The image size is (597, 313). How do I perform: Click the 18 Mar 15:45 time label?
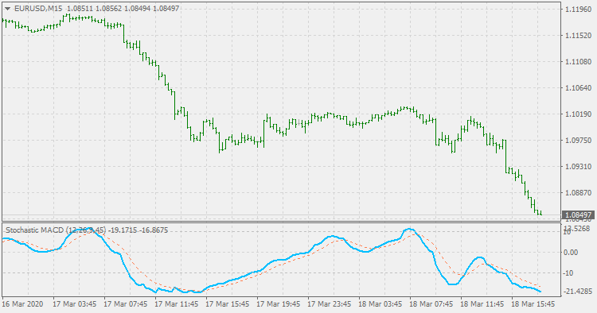coord(533,304)
